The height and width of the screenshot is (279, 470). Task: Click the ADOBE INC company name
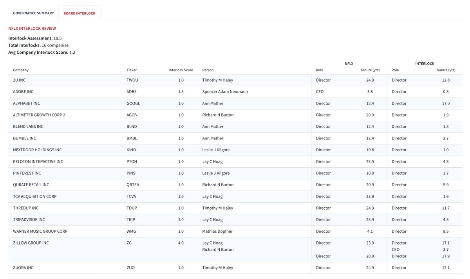coord(23,92)
